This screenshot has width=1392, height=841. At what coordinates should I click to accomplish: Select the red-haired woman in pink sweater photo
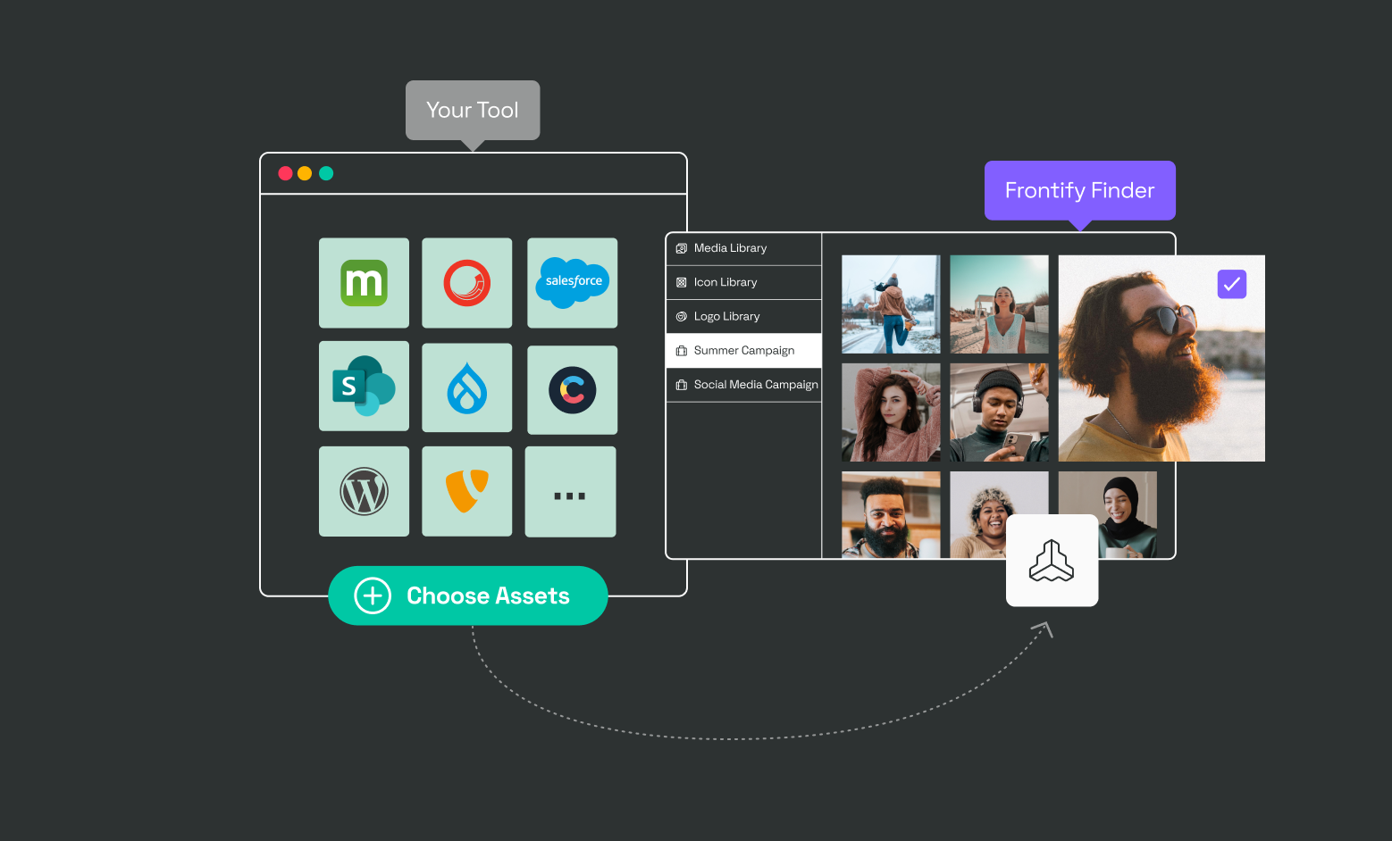point(891,412)
